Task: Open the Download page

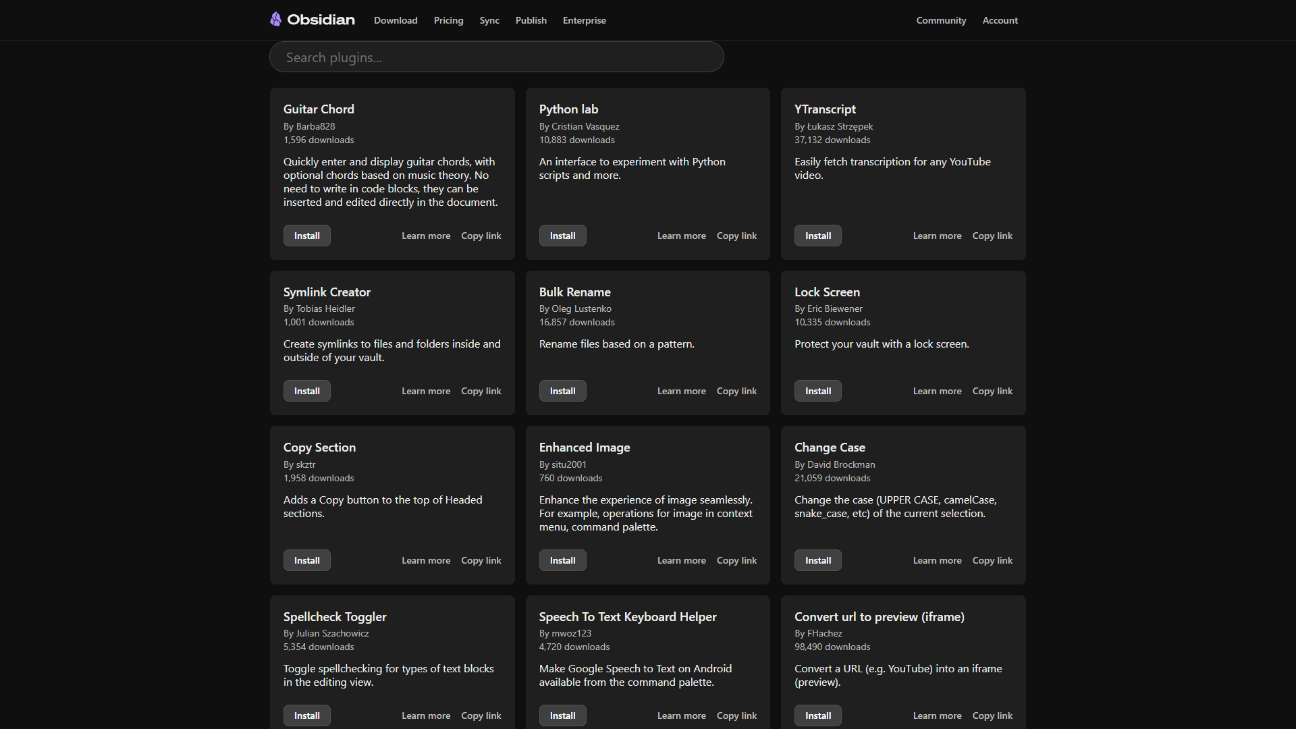Action: (x=396, y=20)
